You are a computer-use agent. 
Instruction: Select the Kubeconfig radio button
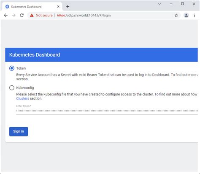(x=12, y=88)
